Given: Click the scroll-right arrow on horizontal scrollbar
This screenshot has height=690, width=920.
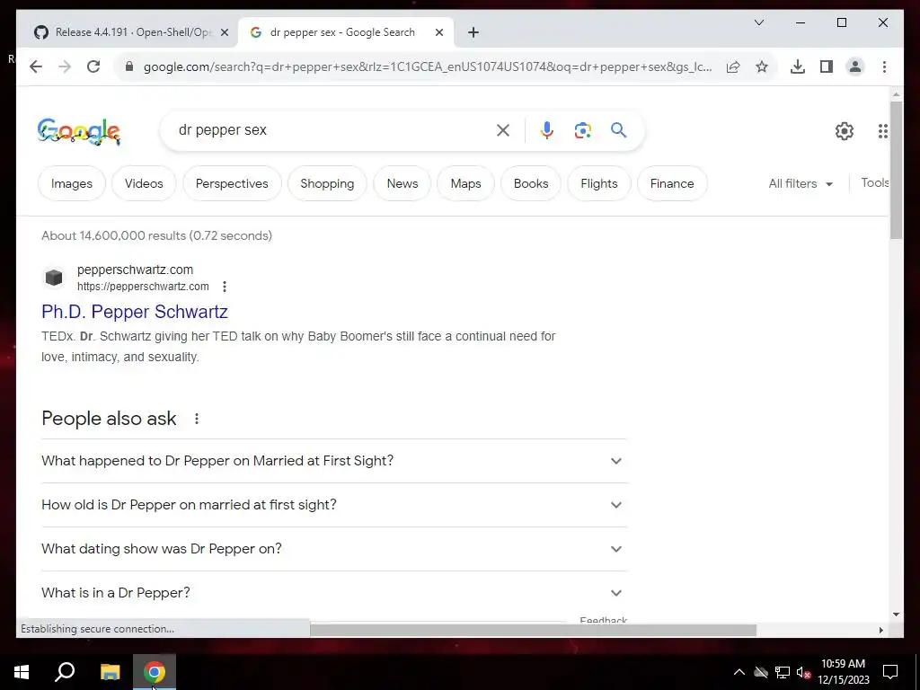Looking at the screenshot, I should 880,630.
